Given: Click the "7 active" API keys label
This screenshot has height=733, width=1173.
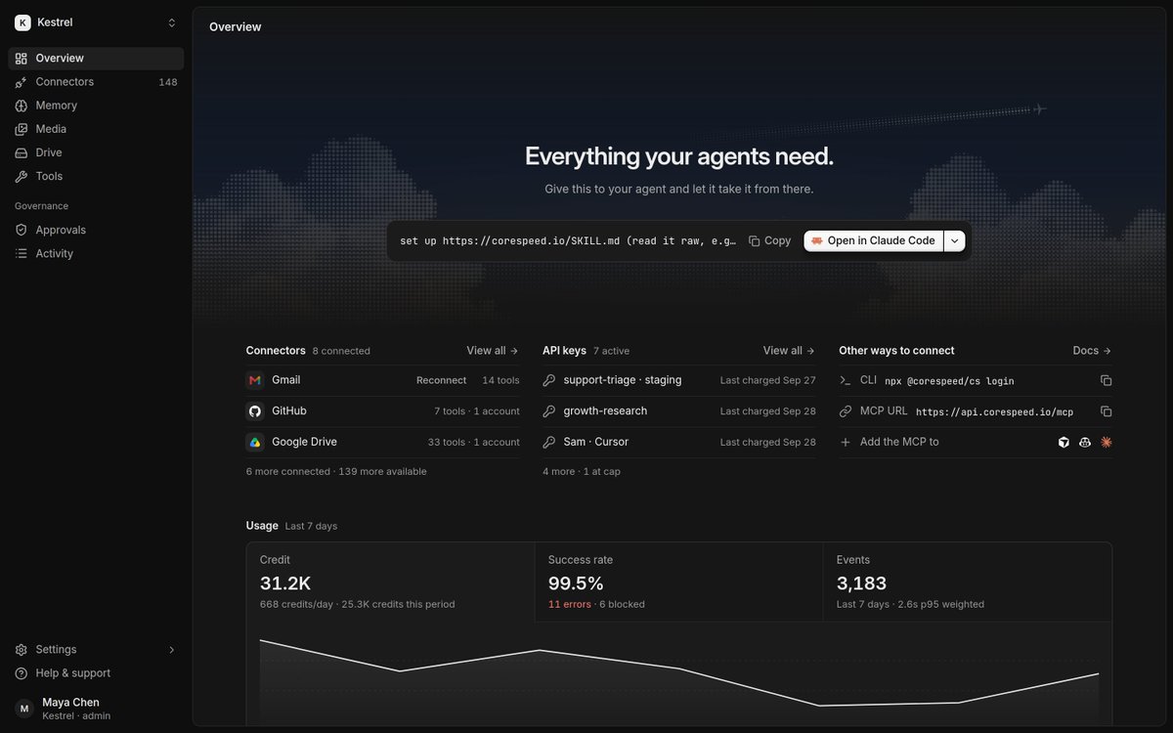Looking at the screenshot, I should [x=611, y=351].
